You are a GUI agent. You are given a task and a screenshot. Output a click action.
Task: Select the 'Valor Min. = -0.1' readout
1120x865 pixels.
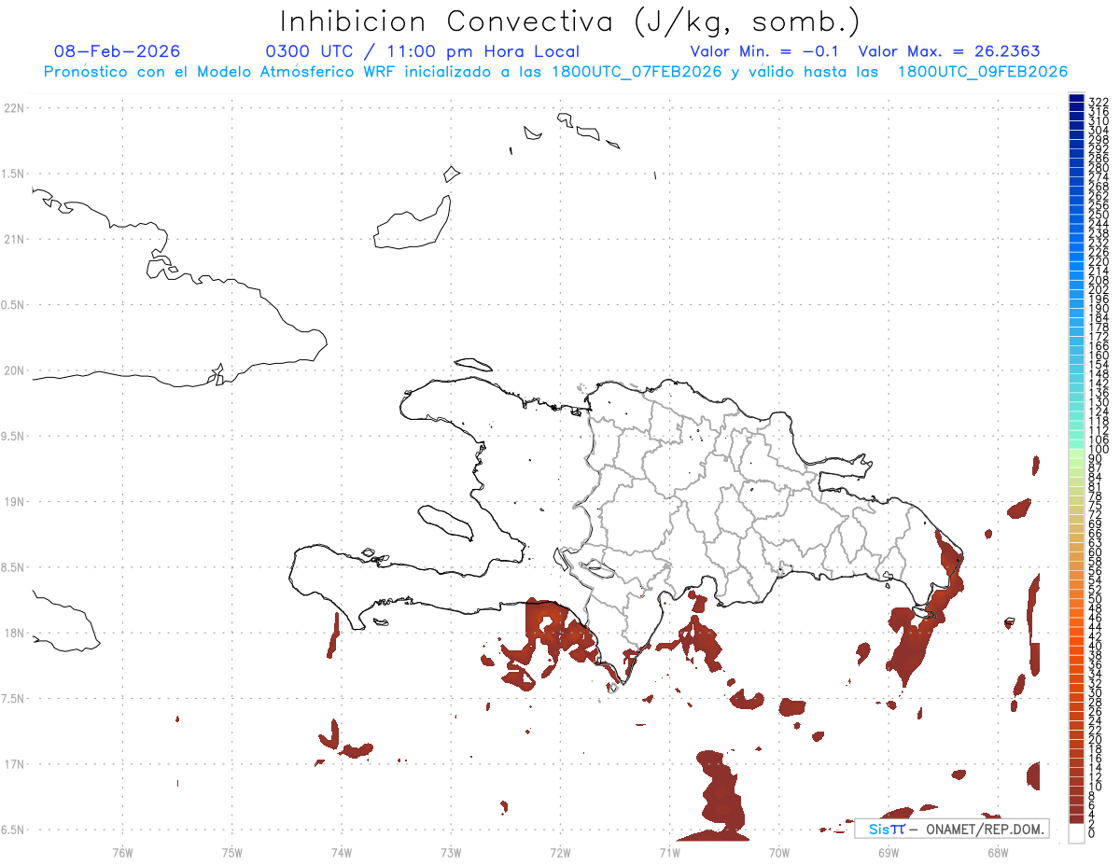765,51
